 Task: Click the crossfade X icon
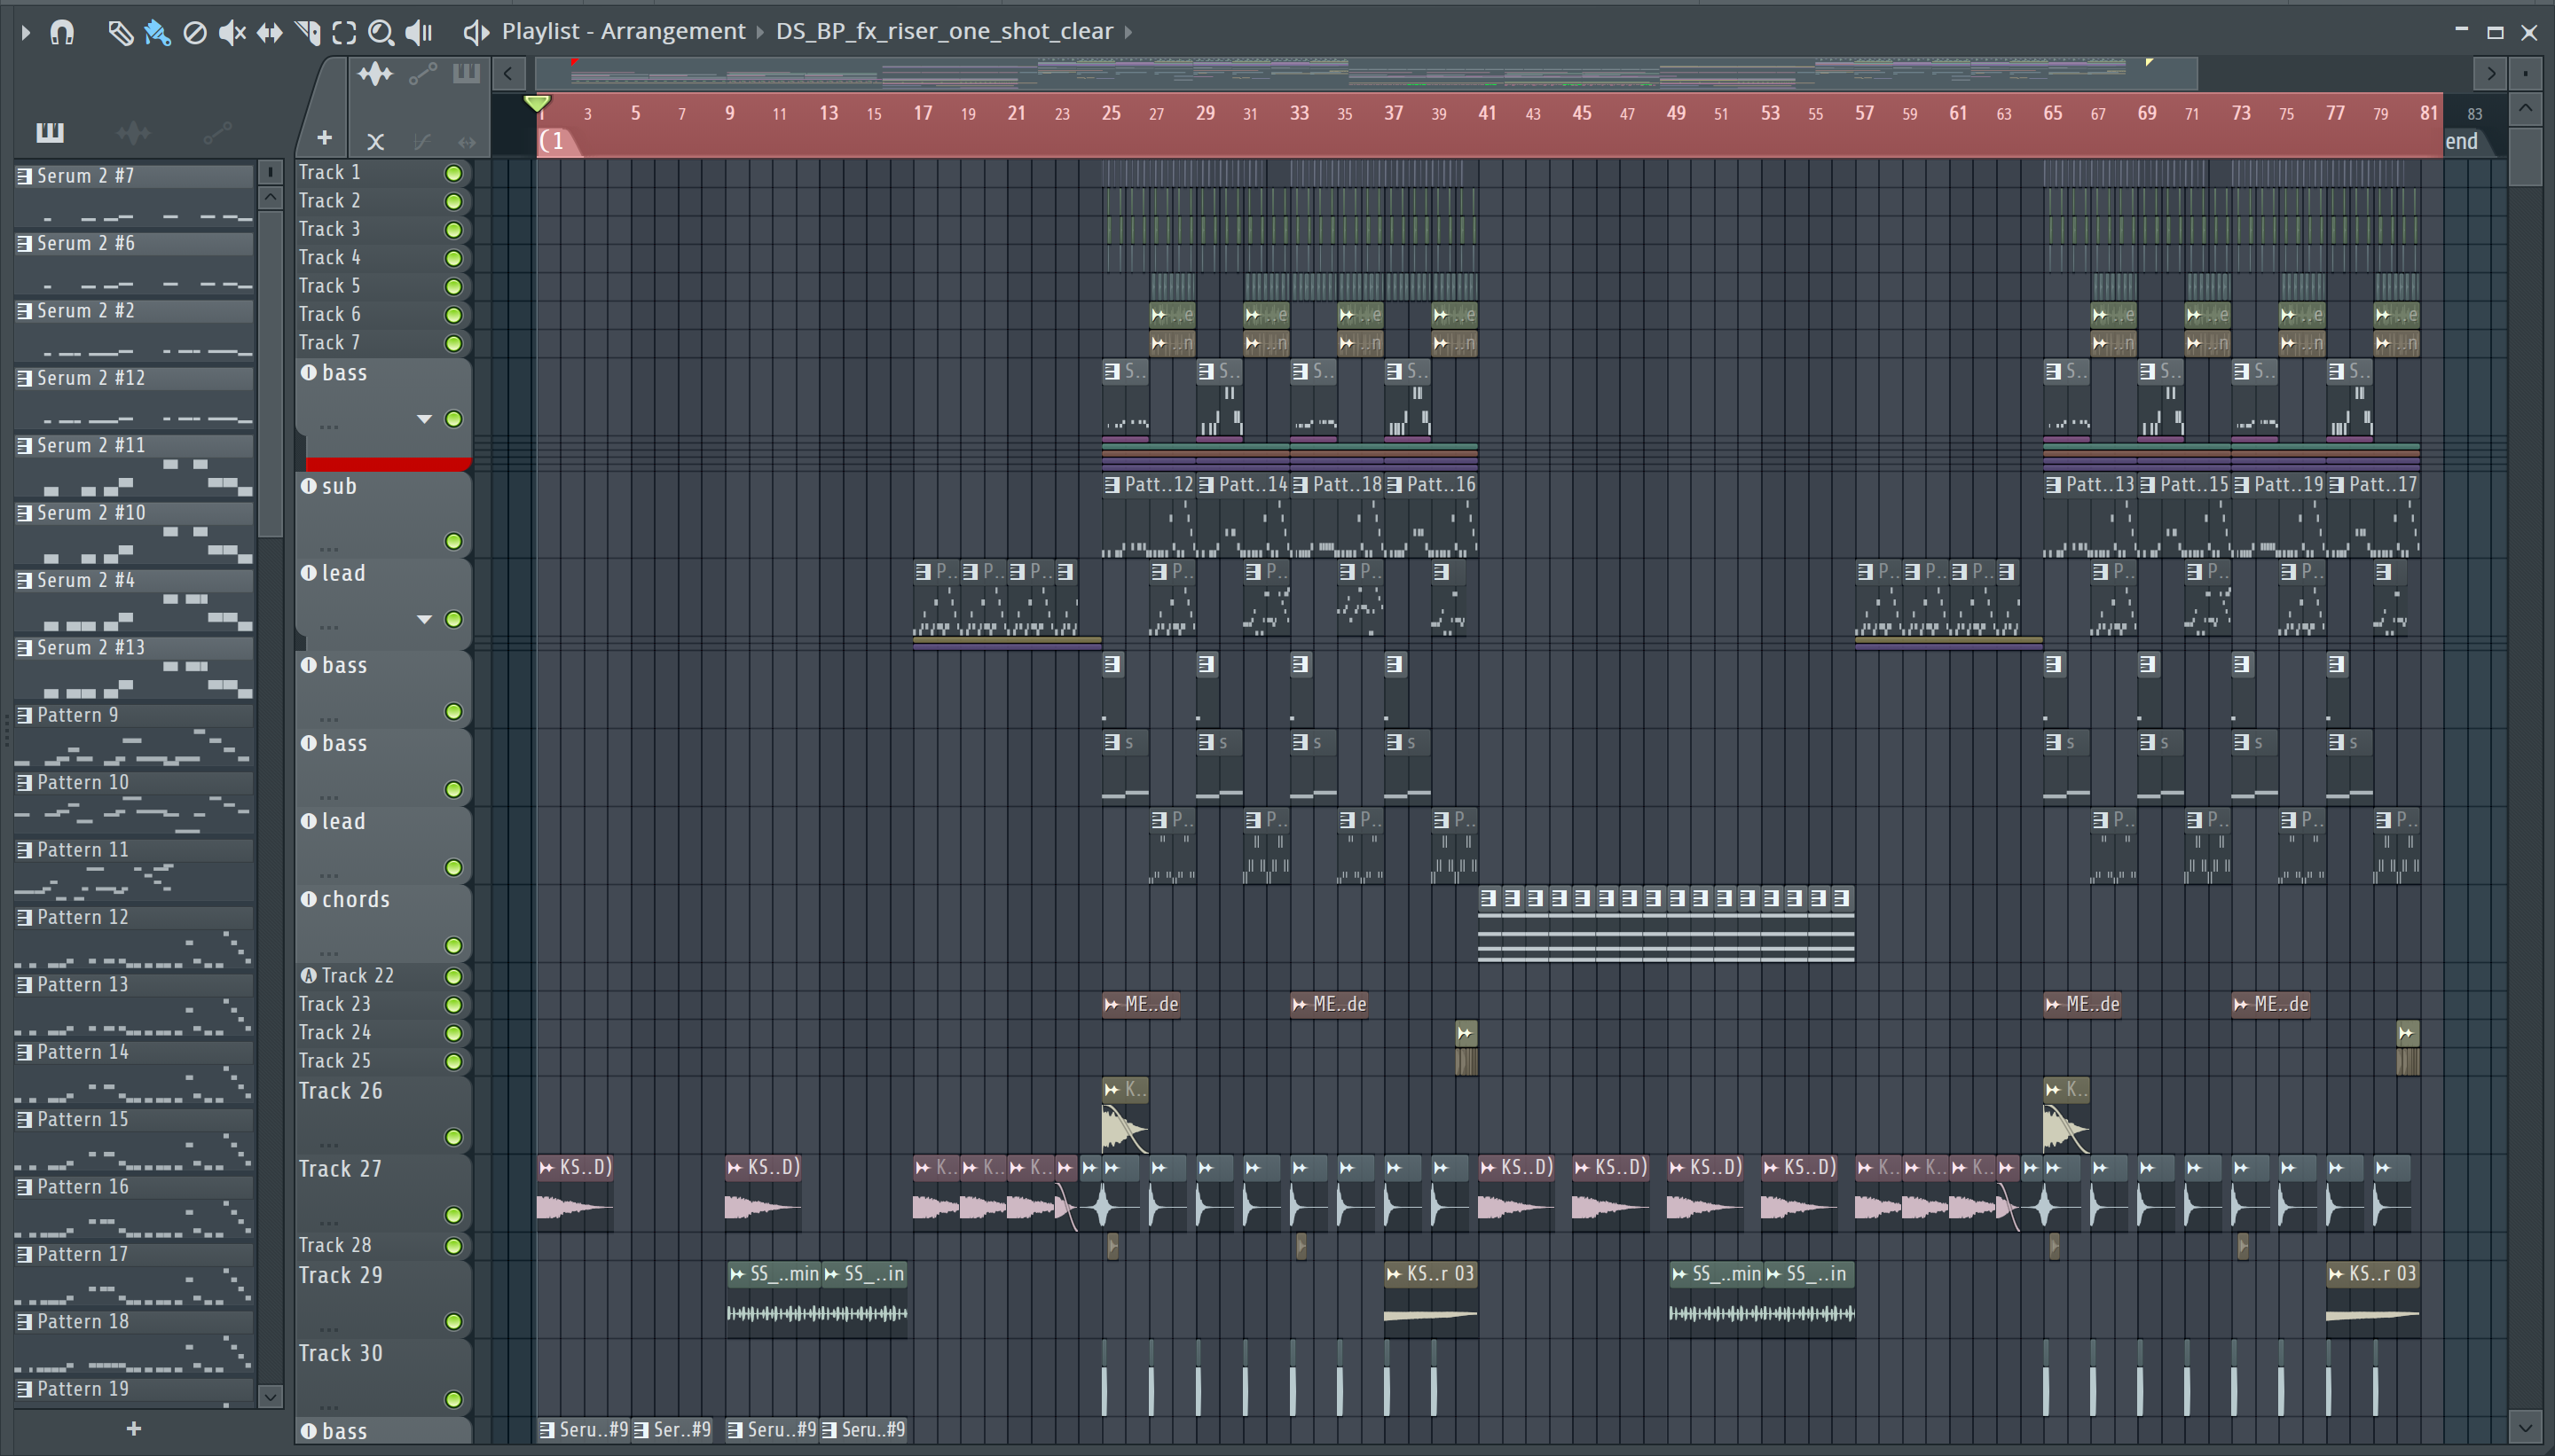click(375, 142)
